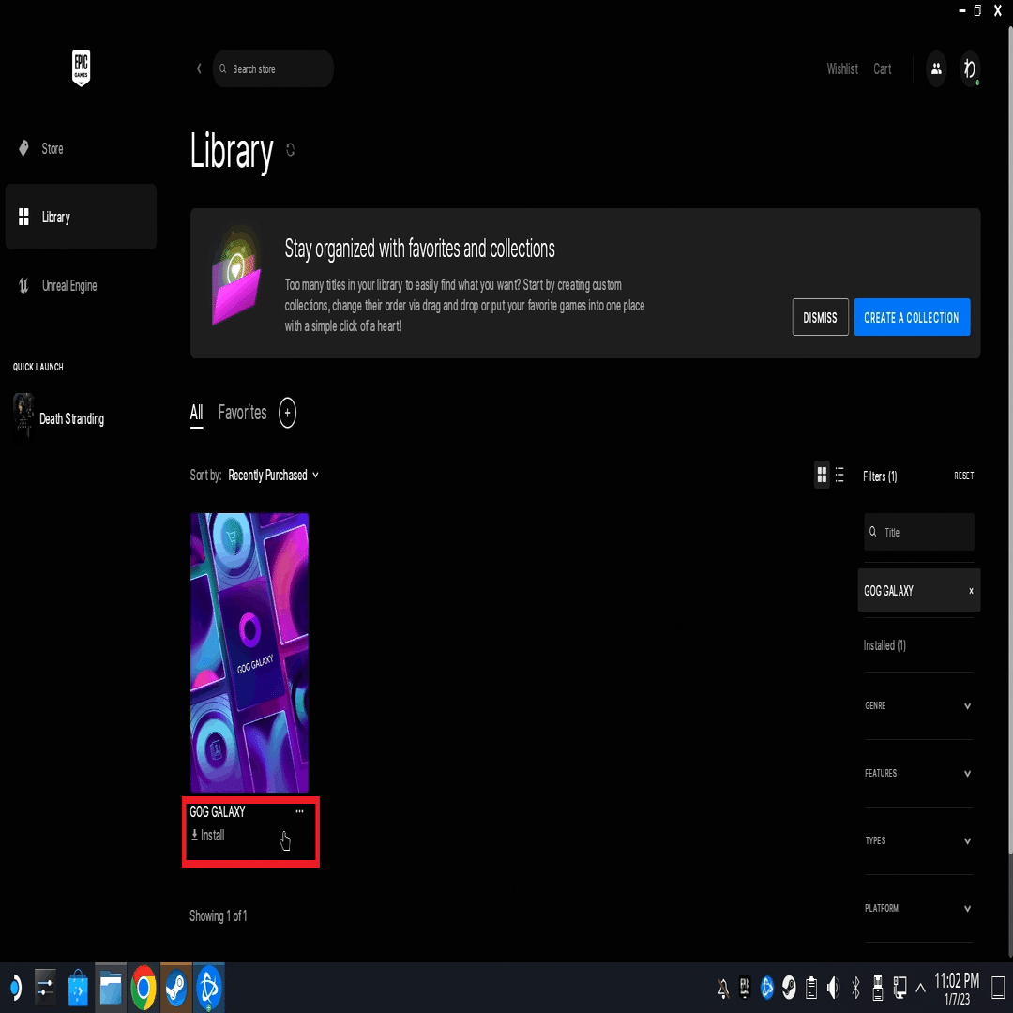This screenshot has height=1013, width=1013.
Task: Add a new collection with plus icon
Action: click(x=288, y=413)
